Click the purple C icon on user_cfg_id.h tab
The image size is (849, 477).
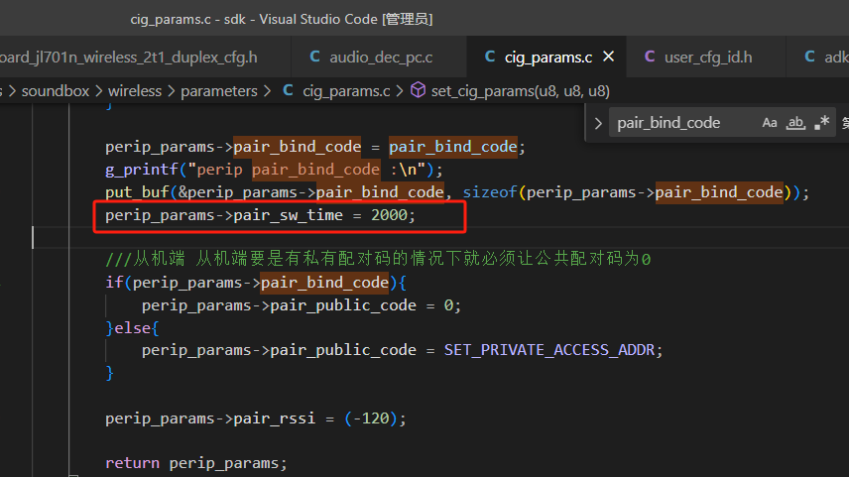click(650, 57)
